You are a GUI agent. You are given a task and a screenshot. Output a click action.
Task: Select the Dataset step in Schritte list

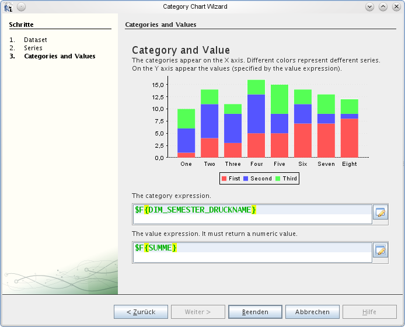pyautogui.click(x=35, y=40)
